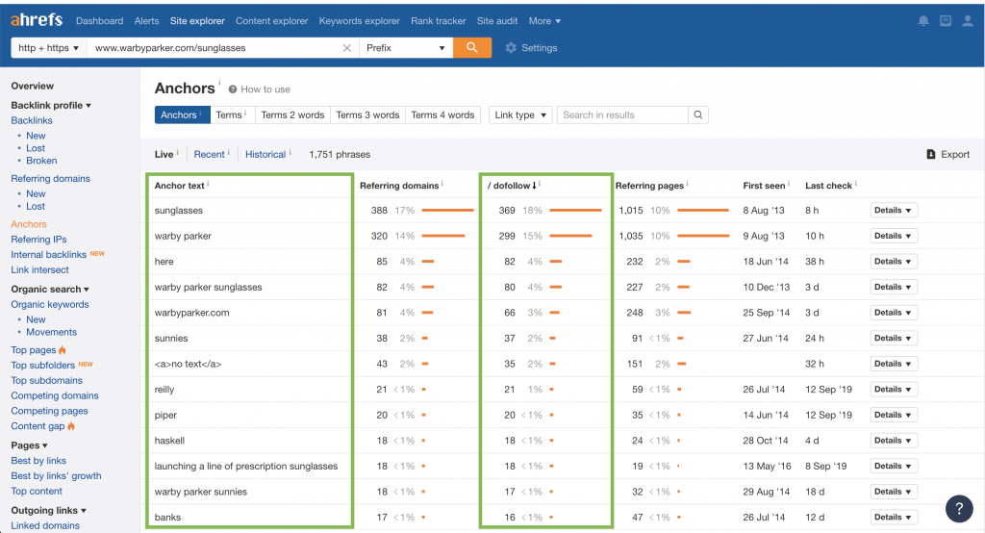The width and height of the screenshot is (985, 533).
Task: Open Referring domains in the sidebar
Action: point(50,179)
